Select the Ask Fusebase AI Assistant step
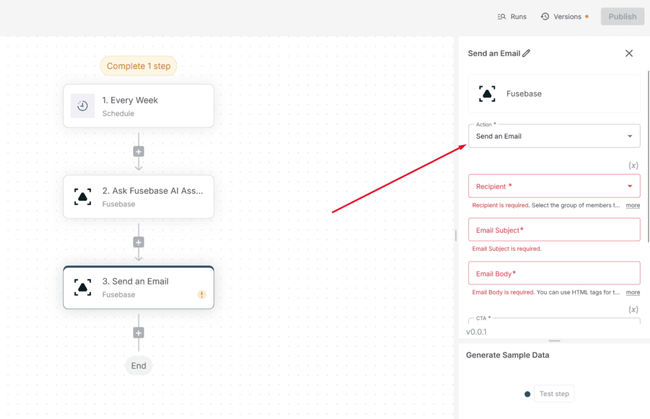The image size is (650, 419). click(x=138, y=197)
